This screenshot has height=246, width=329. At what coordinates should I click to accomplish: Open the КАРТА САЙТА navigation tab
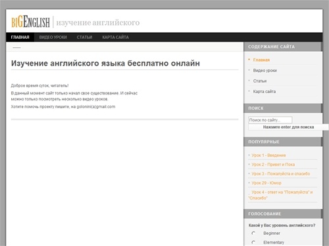115,37
